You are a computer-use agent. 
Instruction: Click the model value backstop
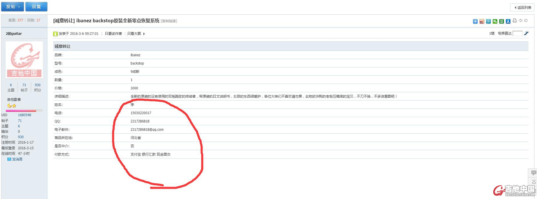(x=137, y=63)
